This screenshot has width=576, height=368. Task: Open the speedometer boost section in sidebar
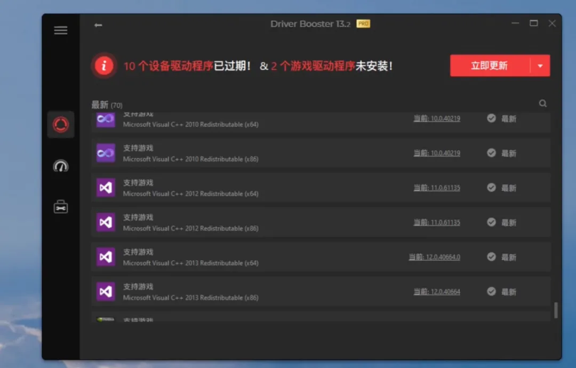pos(61,166)
